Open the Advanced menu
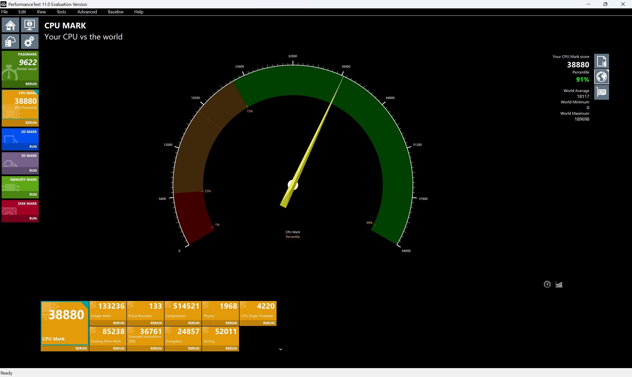Screen dimensions: 632x377 click(87, 12)
